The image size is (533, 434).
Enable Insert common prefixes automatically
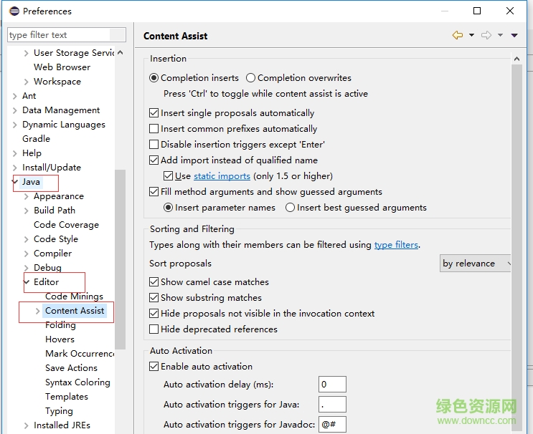(154, 129)
